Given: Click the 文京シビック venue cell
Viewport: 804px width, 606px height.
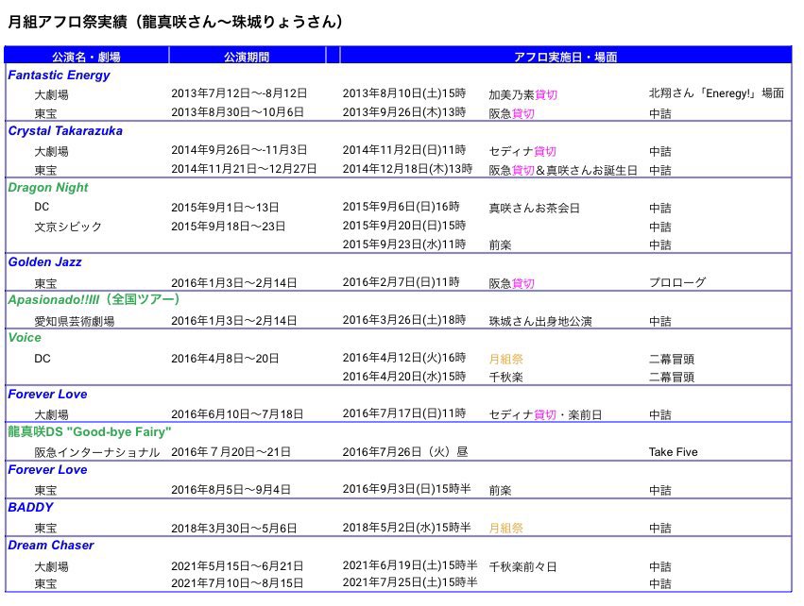Looking at the screenshot, I should pyautogui.click(x=68, y=227).
